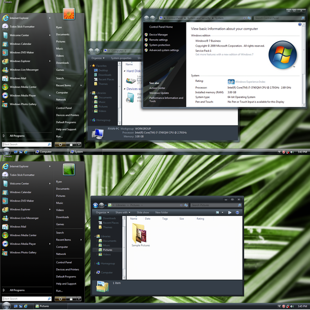310x310 pixels.
Task: Open Windows Live Messenger in leaf-picture Start menu
Action: [26, 218]
